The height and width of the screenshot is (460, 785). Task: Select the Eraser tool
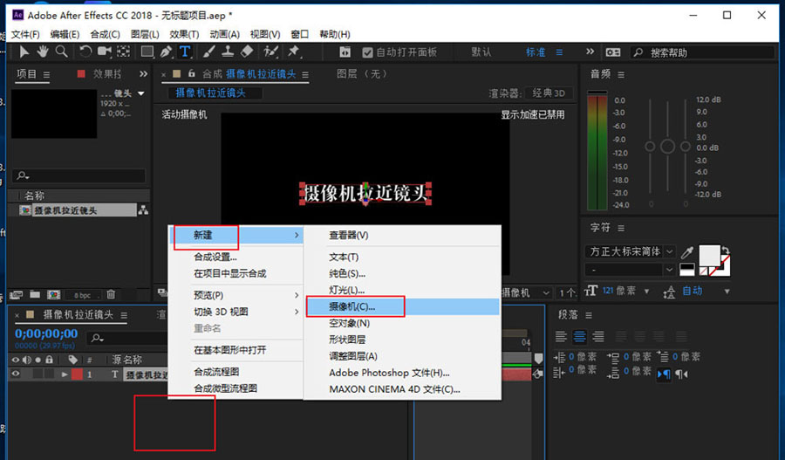click(247, 52)
